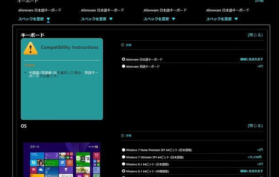The width and height of the screenshot is (279, 177).
Task: Select Windows 8.1 64ビット (中国語版) radio
Action: [124, 171]
